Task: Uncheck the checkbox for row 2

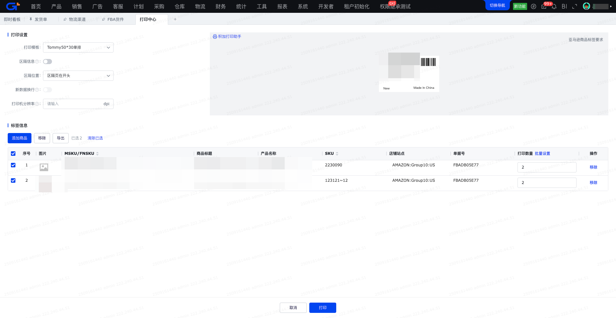Action: coord(13,180)
